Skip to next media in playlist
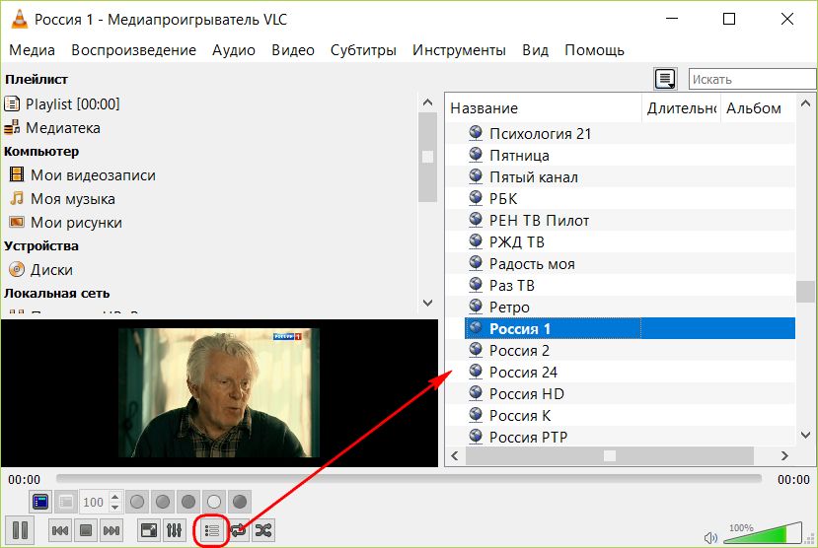The image size is (818, 548). click(112, 530)
